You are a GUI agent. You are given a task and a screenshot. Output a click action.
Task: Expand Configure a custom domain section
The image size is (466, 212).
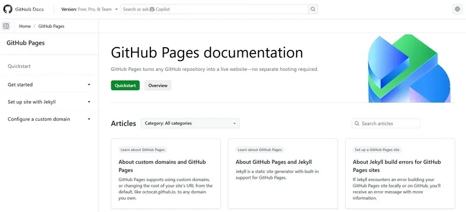[49, 119]
